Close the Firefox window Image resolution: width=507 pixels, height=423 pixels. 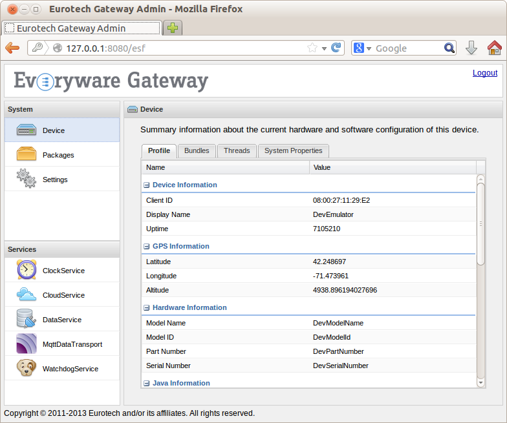click(12, 9)
